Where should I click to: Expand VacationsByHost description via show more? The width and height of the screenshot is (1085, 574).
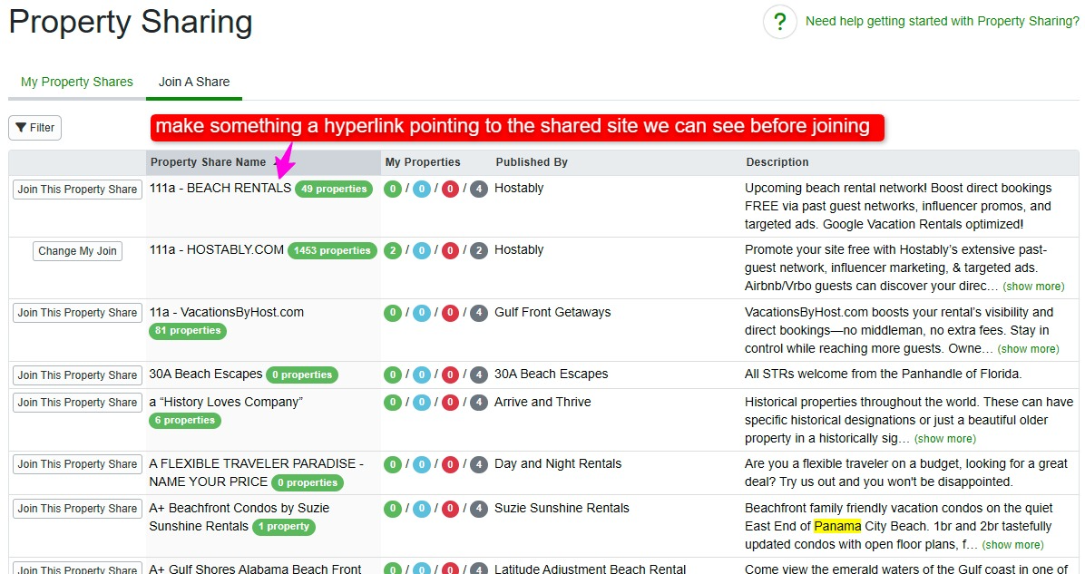point(1028,349)
